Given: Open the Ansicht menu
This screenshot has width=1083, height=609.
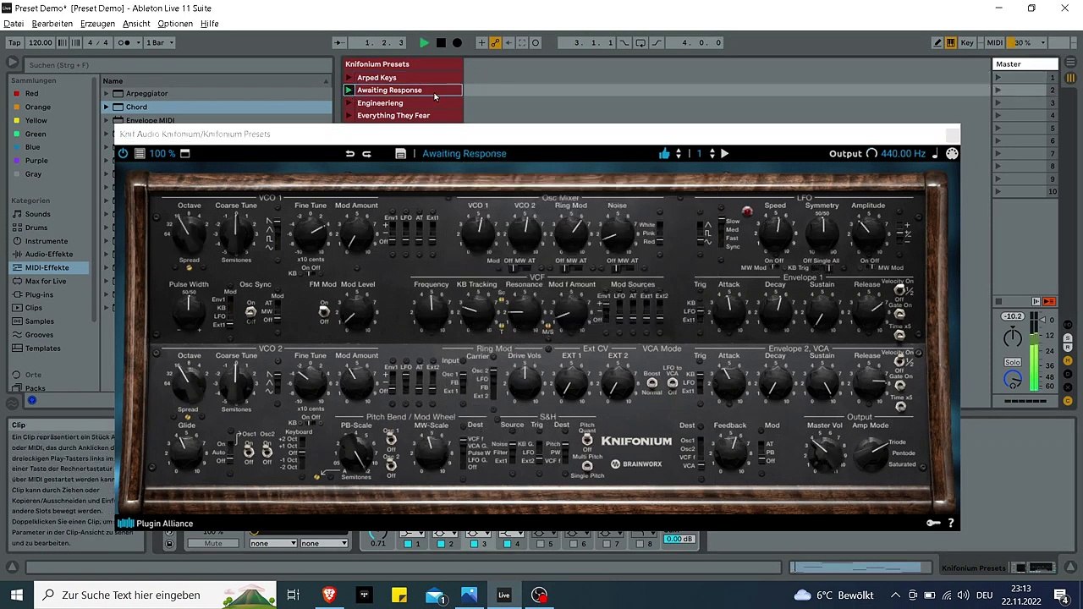Looking at the screenshot, I should [136, 24].
